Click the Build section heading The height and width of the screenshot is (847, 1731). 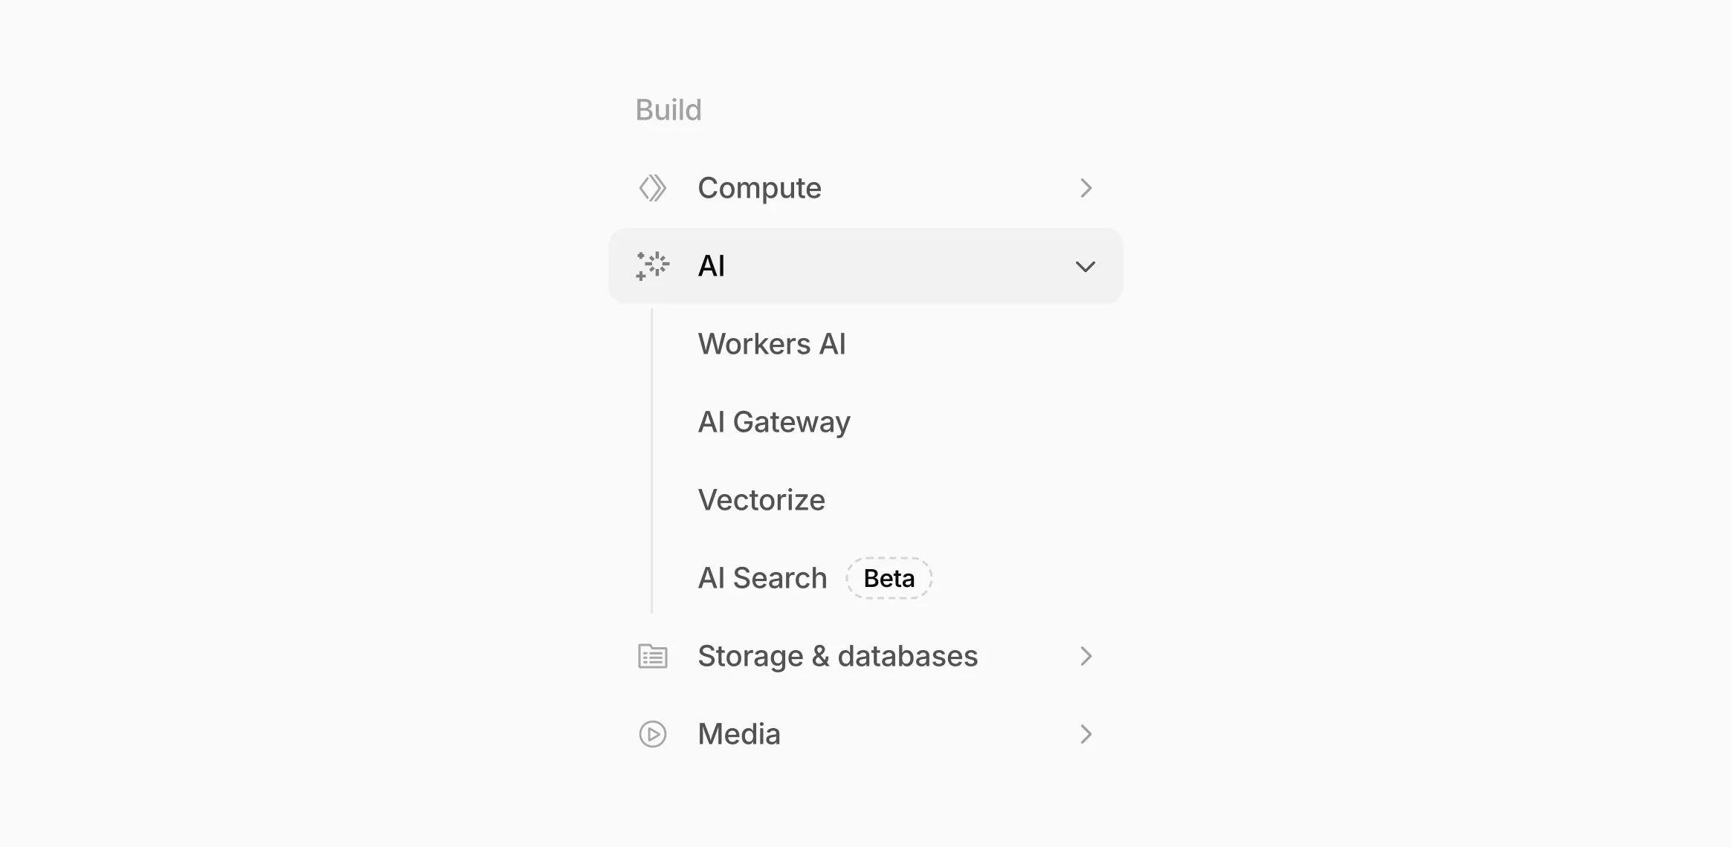pyautogui.click(x=668, y=109)
